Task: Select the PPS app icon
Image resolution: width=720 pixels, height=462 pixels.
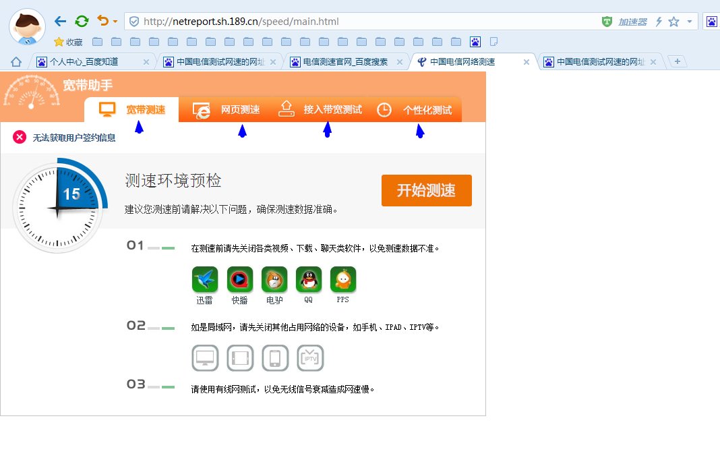Action: pos(342,279)
